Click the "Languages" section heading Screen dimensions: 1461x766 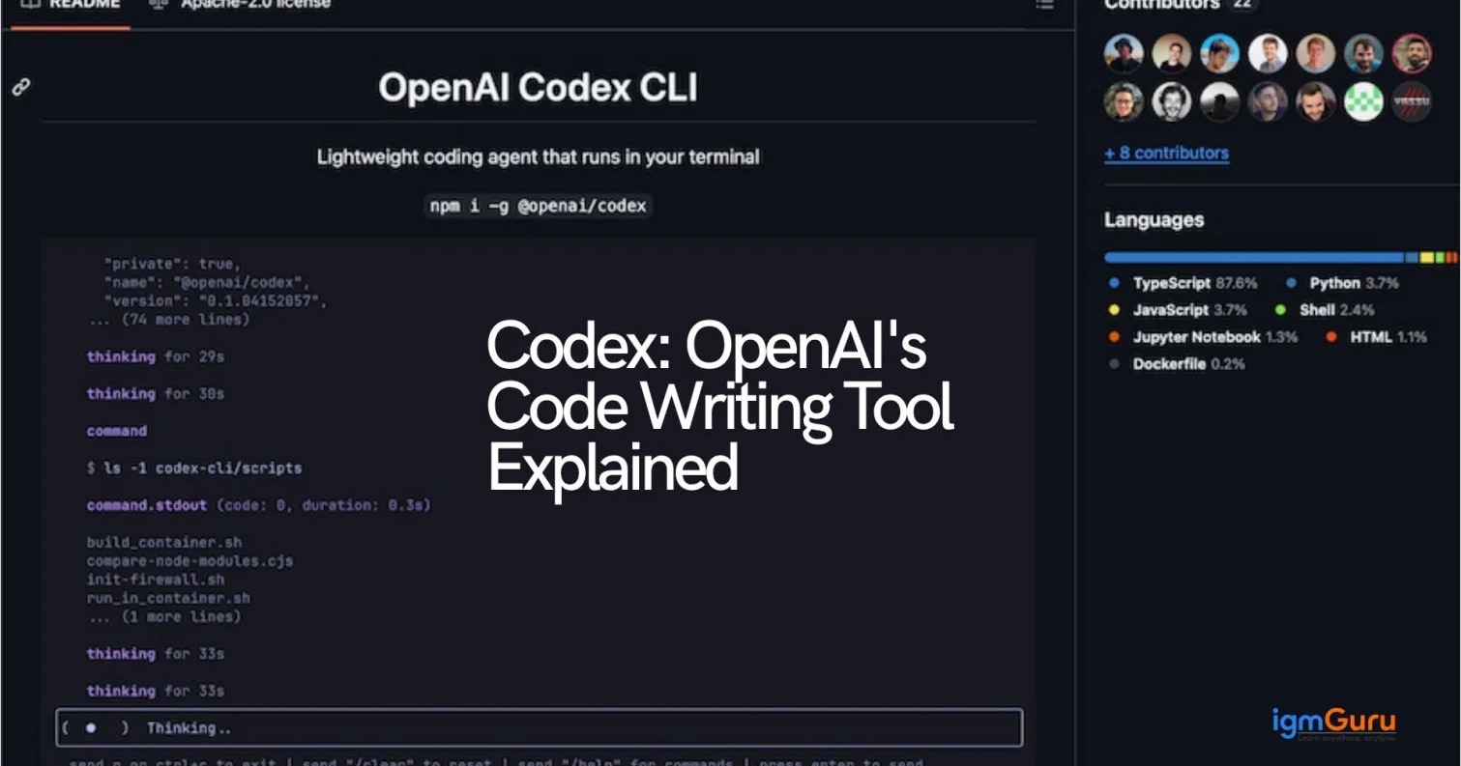coord(1154,220)
